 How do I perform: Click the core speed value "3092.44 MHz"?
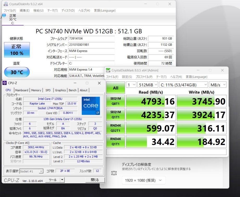coord(36,147)
